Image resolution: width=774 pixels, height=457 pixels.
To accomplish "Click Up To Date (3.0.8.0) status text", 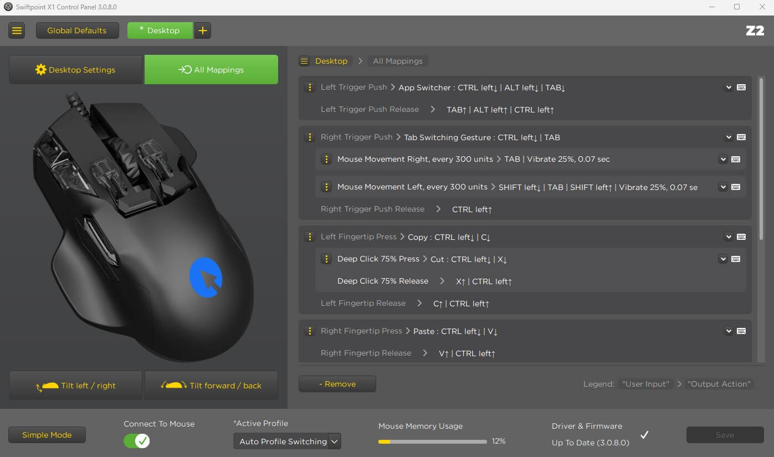I will [x=590, y=443].
